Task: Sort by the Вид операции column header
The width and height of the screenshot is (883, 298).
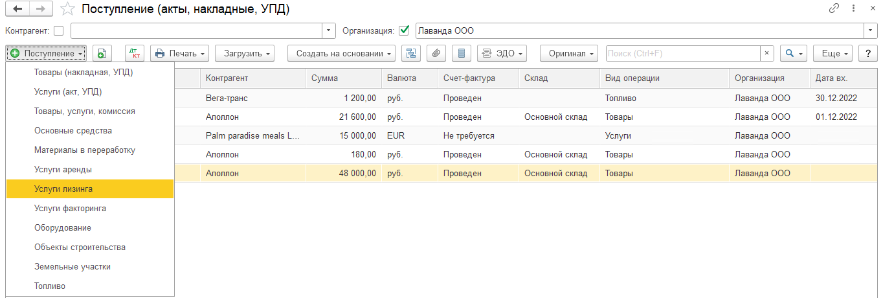Action: 665,78
